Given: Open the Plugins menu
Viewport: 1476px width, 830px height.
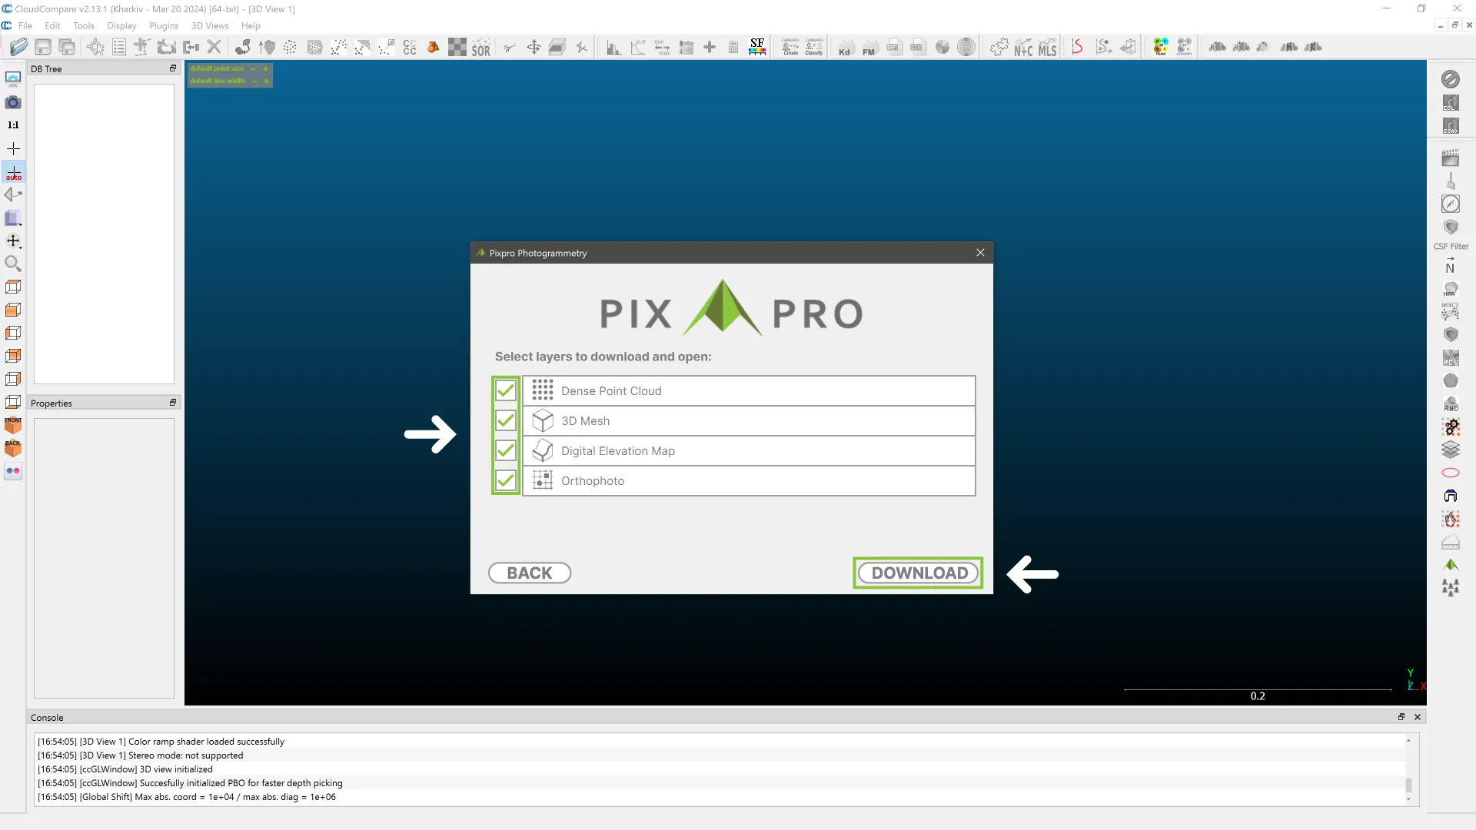Looking at the screenshot, I should point(164,25).
